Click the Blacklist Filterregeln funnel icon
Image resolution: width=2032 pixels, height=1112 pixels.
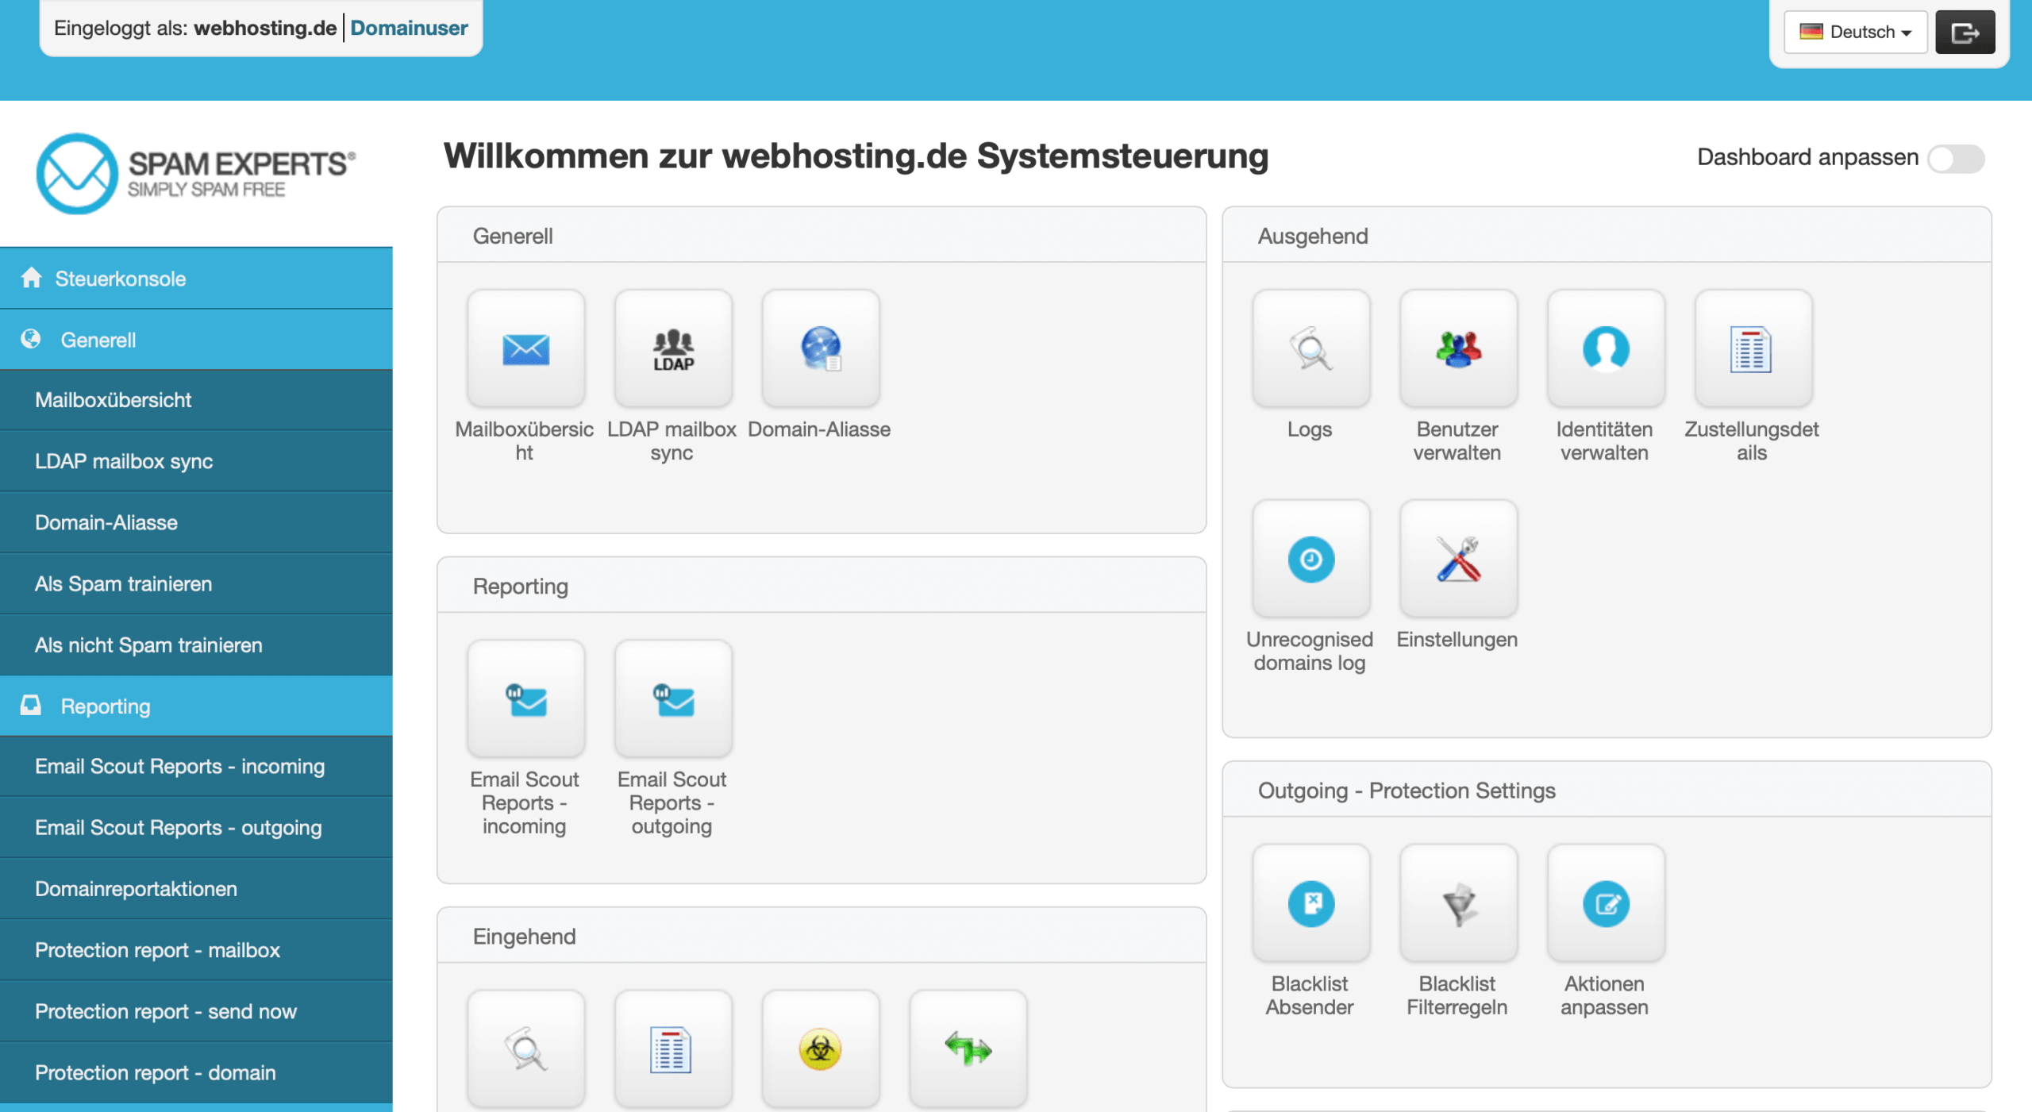(1457, 903)
